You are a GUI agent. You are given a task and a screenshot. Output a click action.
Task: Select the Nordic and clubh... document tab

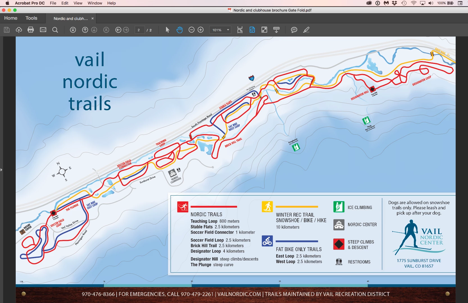coord(71,19)
